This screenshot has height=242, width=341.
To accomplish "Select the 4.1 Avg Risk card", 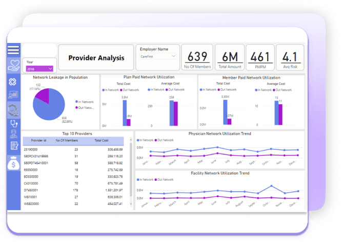I will [290, 58].
